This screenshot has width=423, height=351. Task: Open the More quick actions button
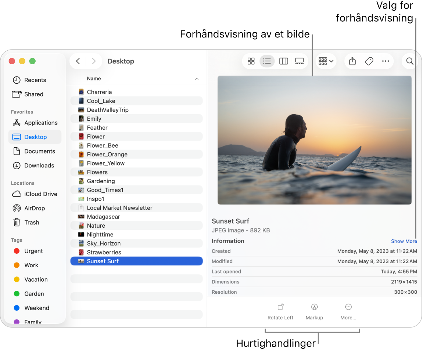click(x=348, y=311)
